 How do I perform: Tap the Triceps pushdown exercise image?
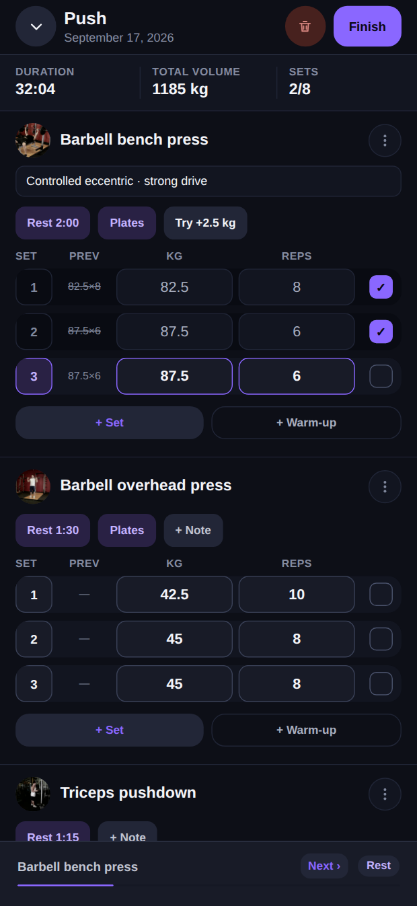[x=33, y=794]
